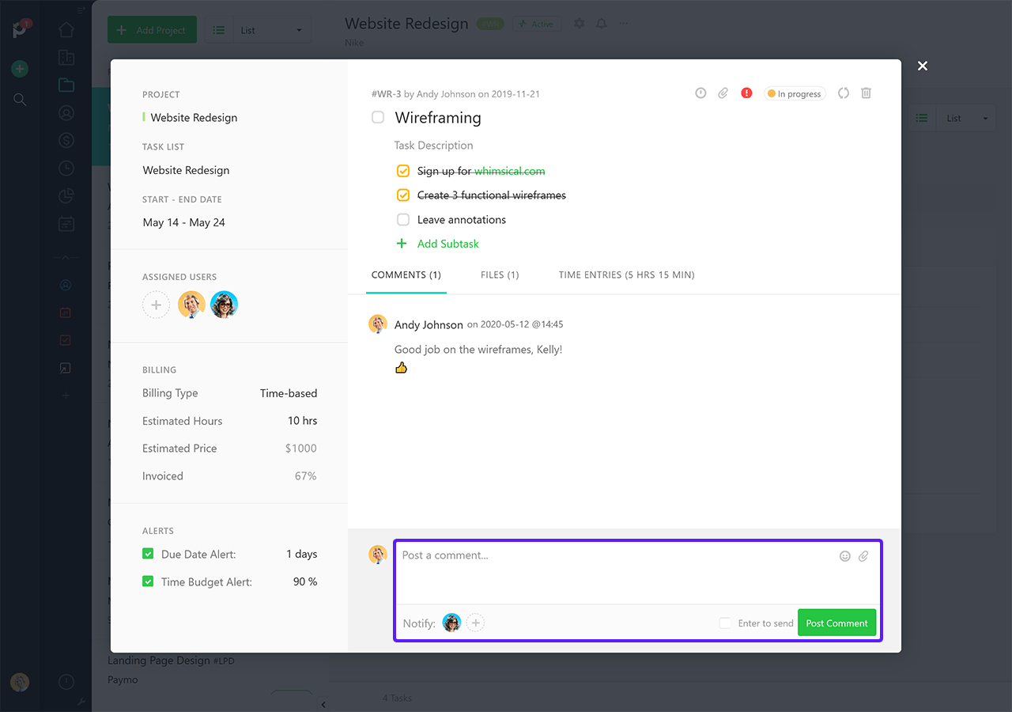Click the Post Comment button
The width and height of the screenshot is (1012, 712).
(x=837, y=623)
